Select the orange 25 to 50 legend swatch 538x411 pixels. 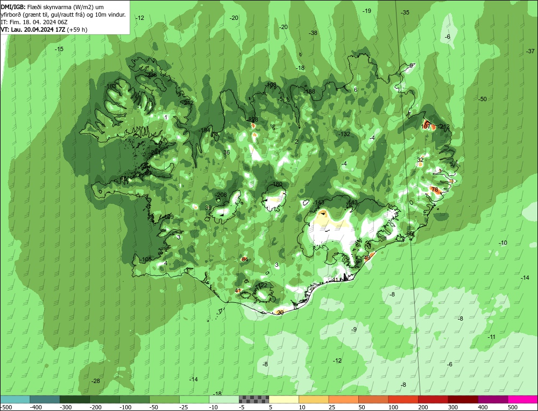point(343,399)
